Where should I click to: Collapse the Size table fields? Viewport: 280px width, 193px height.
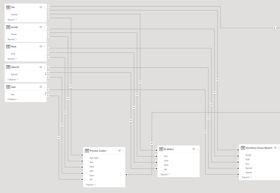13,99
